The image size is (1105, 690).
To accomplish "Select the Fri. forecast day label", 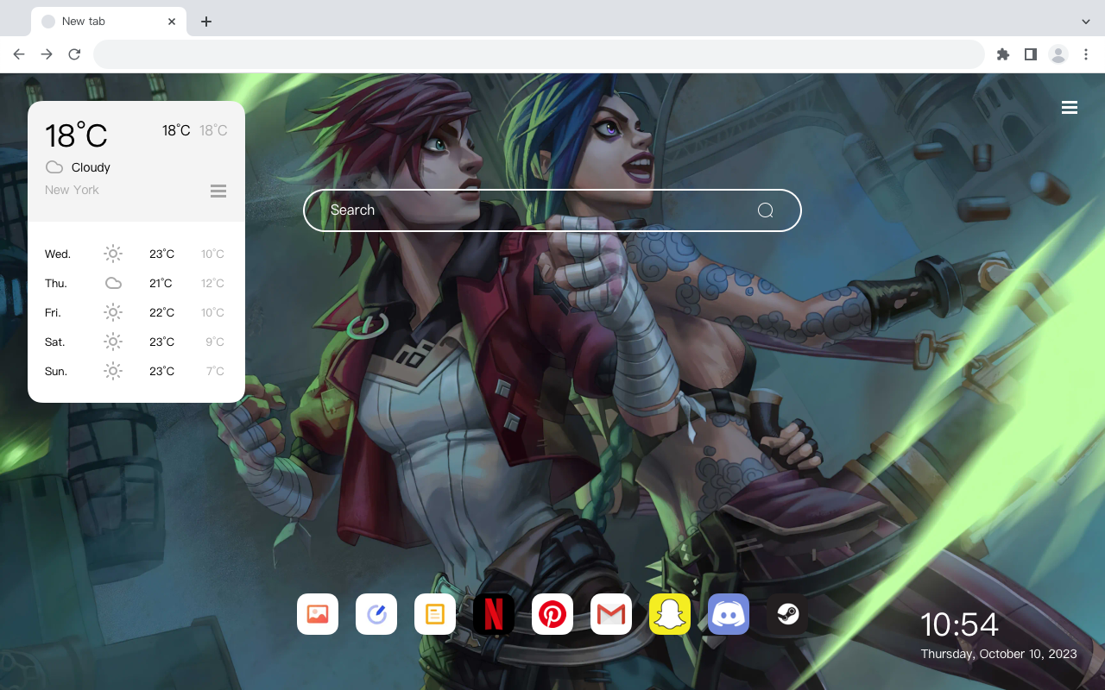I will [54, 312].
